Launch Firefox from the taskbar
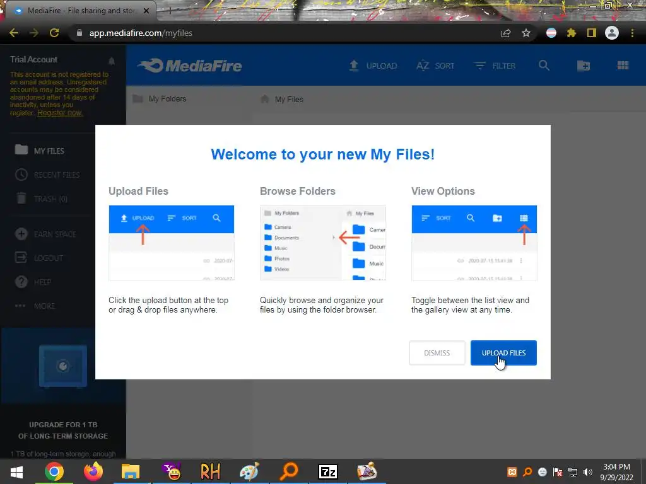The height and width of the screenshot is (484, 646). pyautogui.click(x=93, y=471)
